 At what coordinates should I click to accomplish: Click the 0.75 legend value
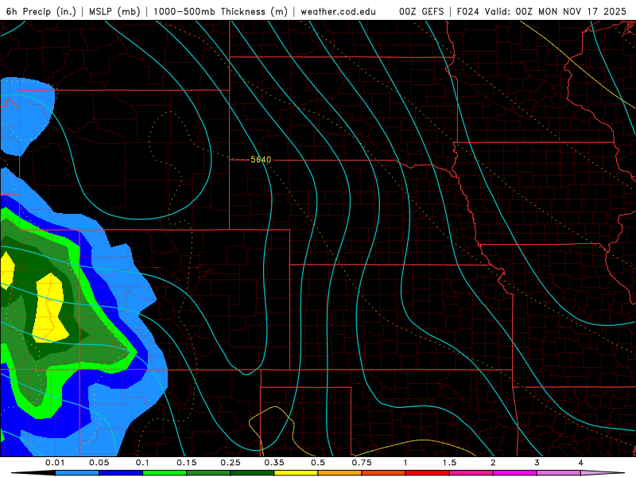coord(362,463)
